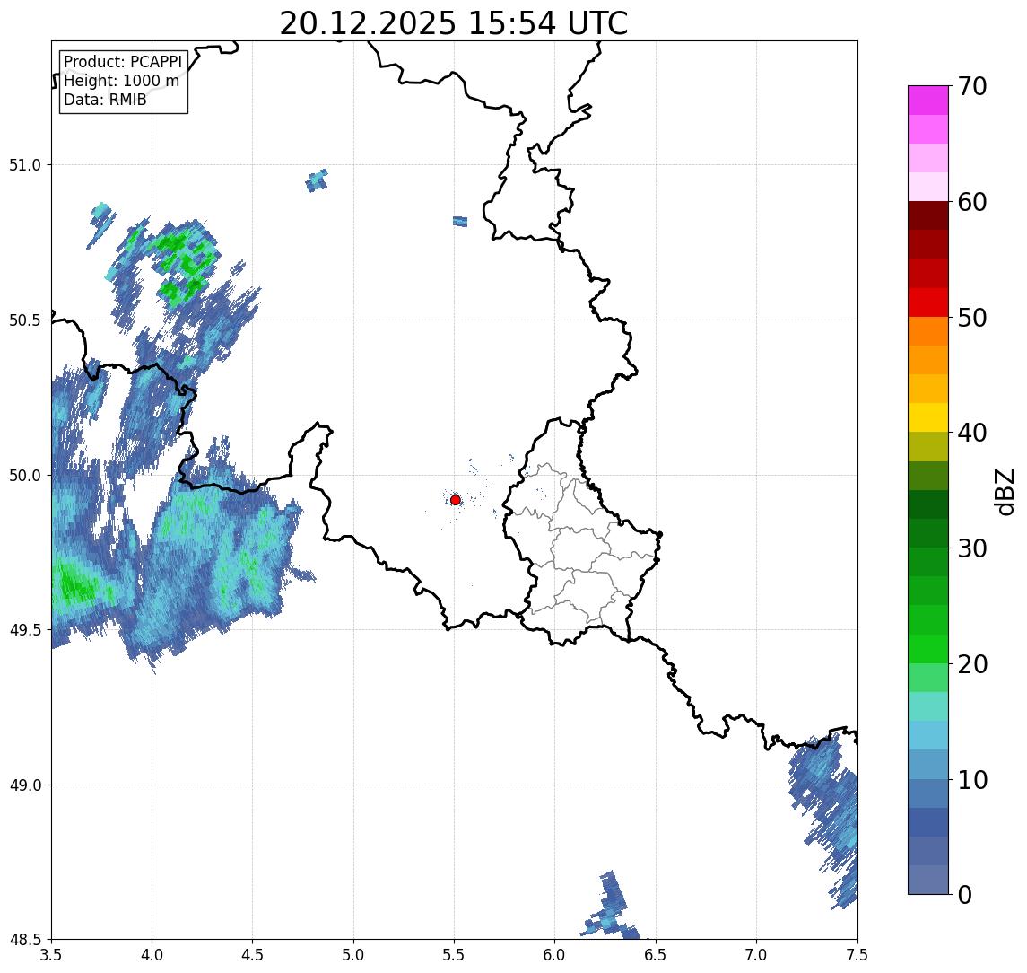
Task: Click the colorbar tick label 20
Action: 972,664
